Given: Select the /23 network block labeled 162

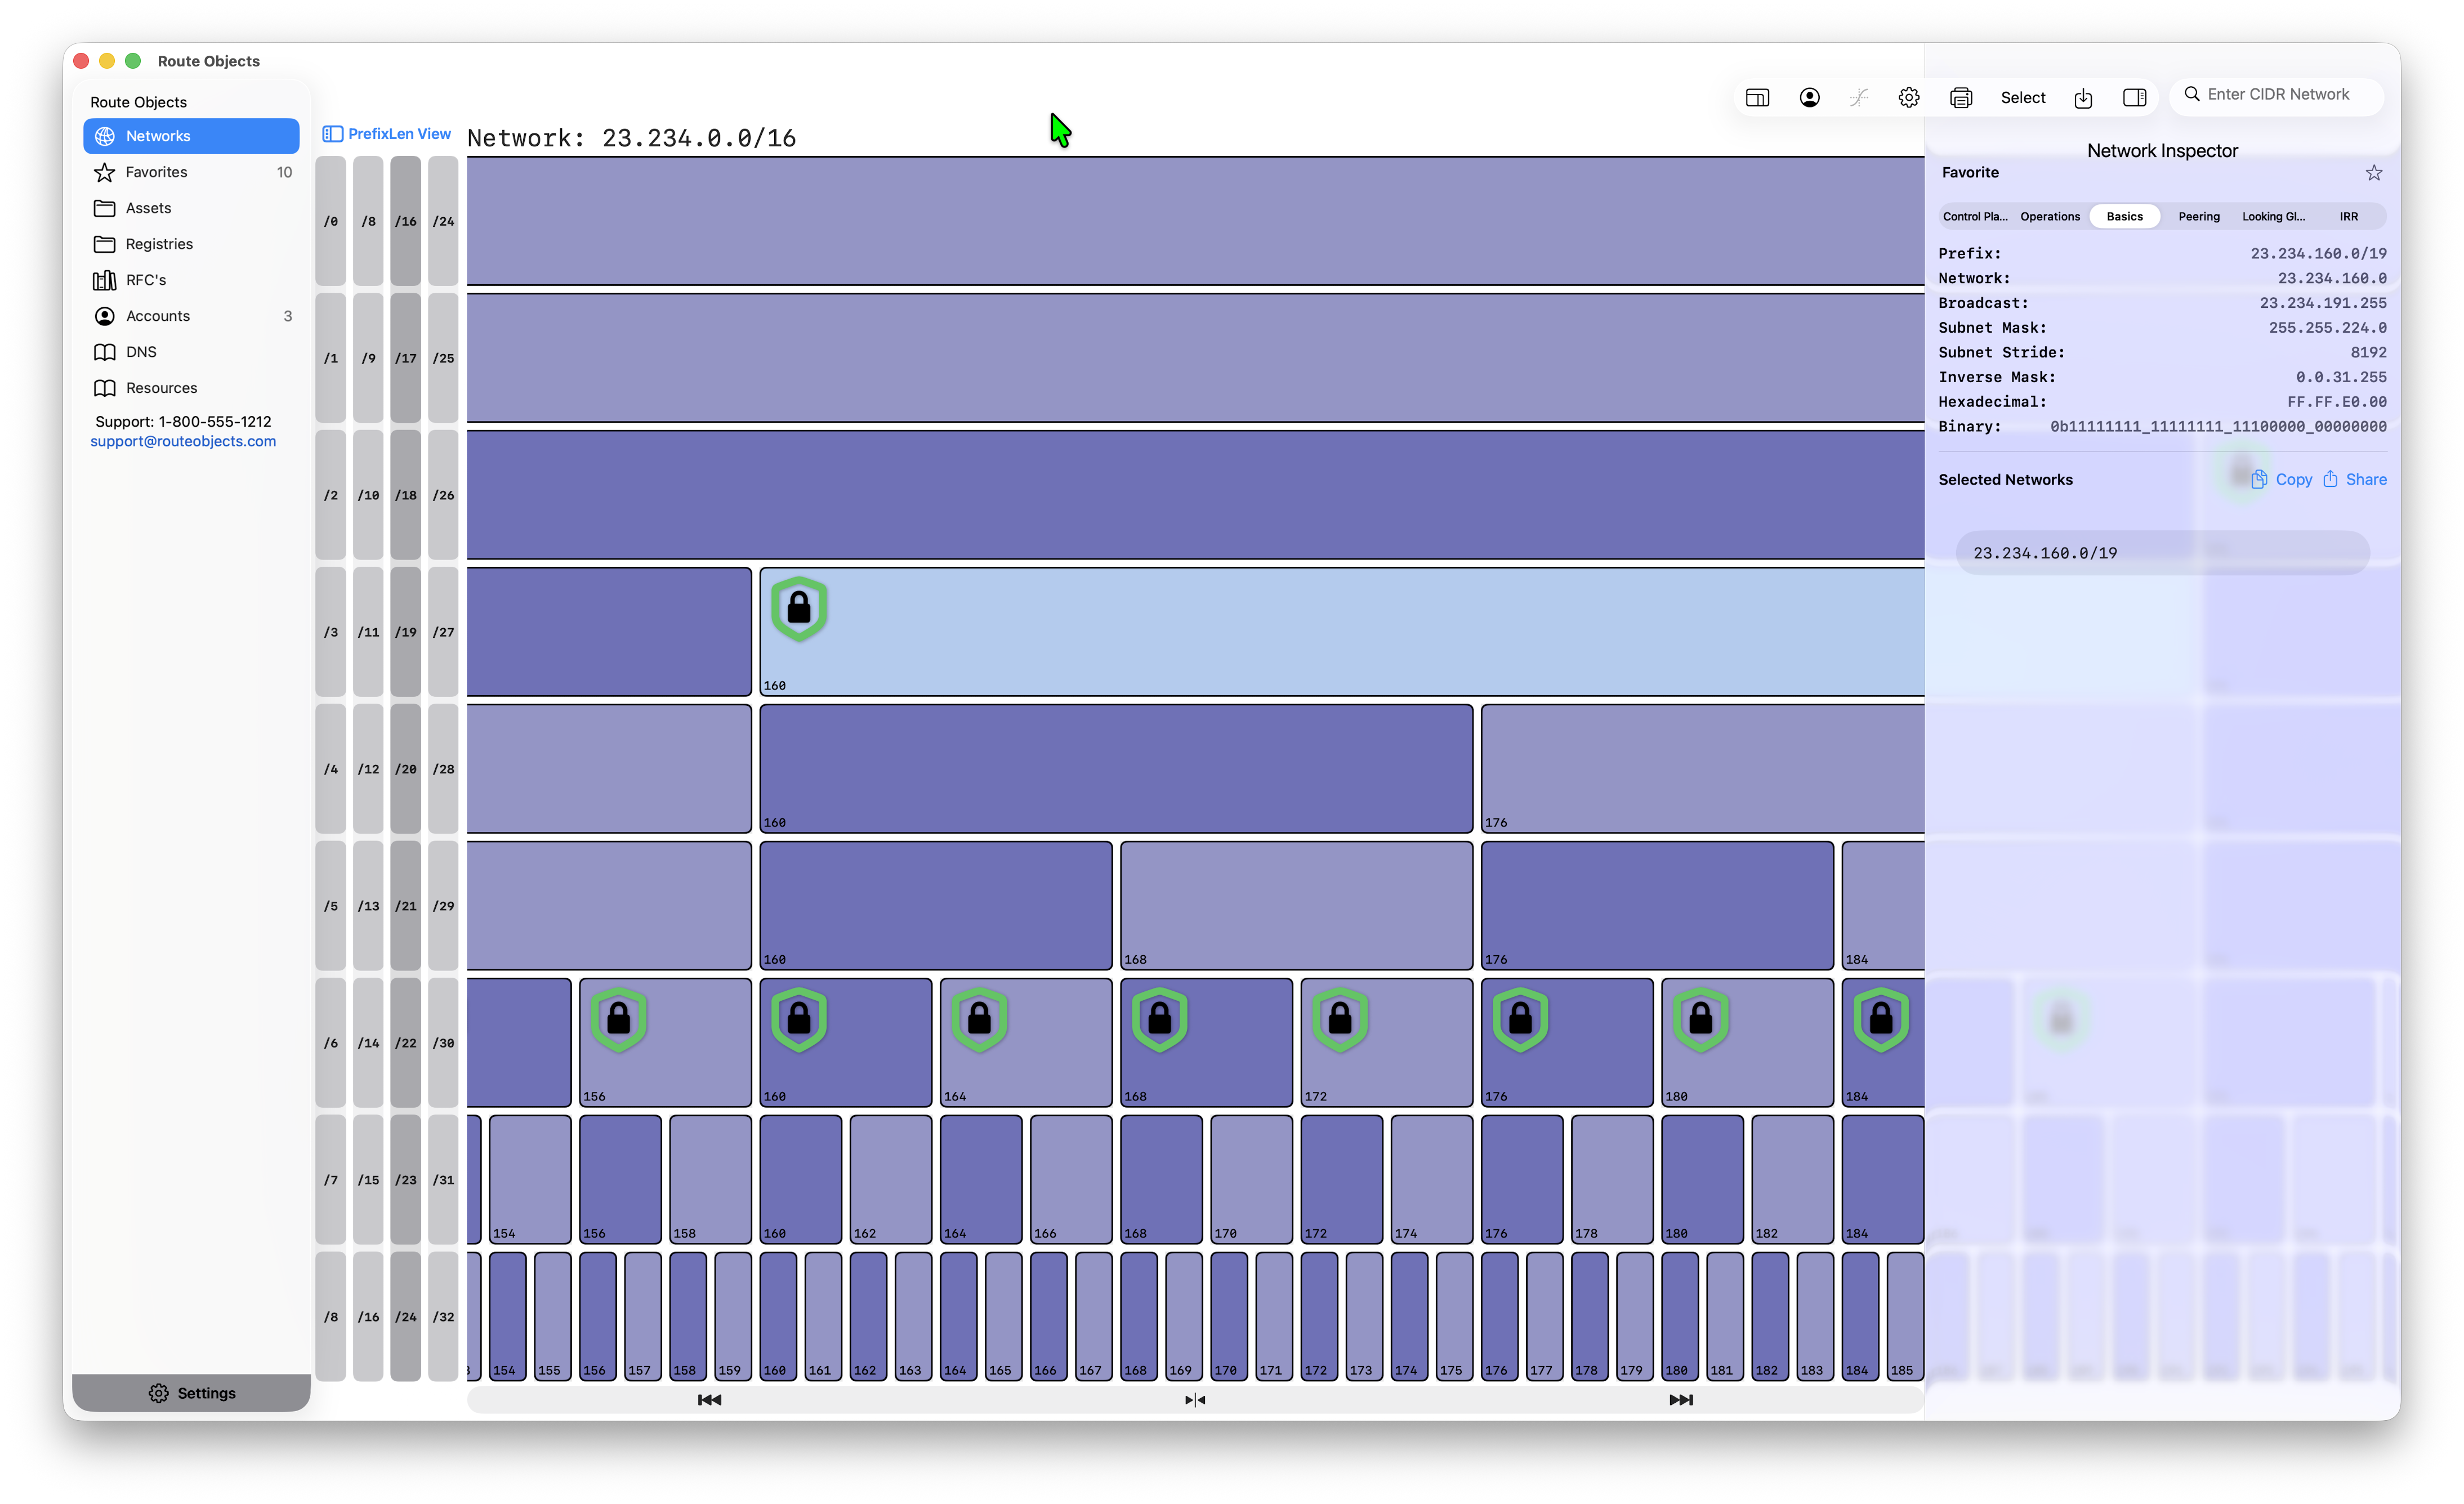Looking at the screenshot, I should pos(891,1179).
